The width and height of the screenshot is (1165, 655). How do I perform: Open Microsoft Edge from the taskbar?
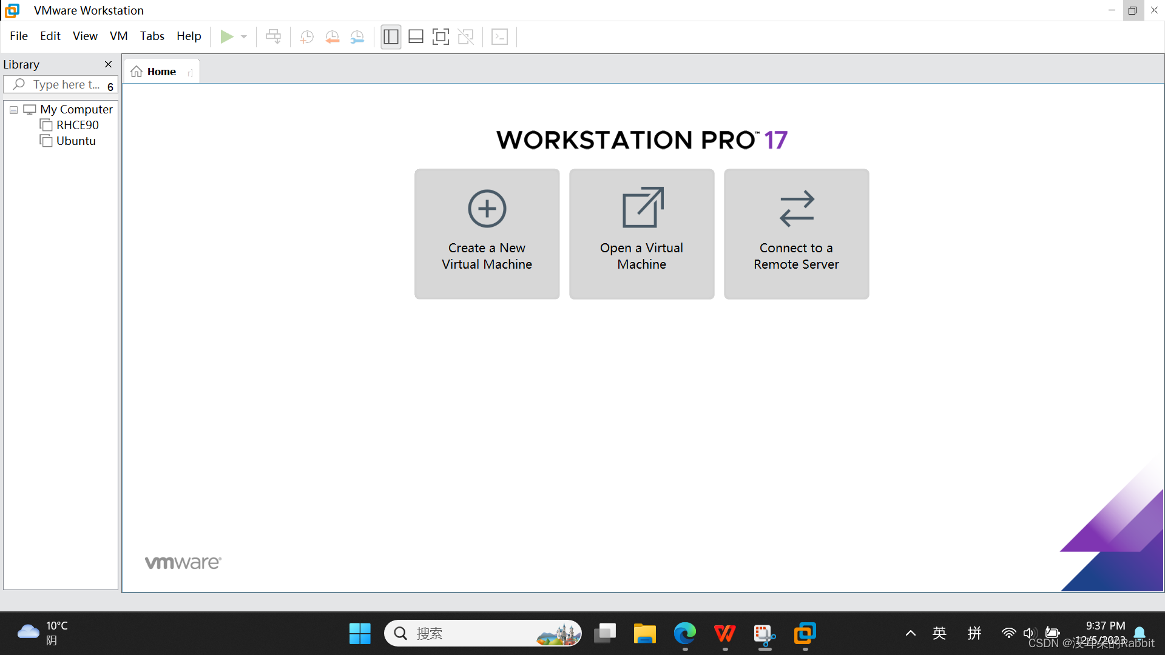point(685,634)
